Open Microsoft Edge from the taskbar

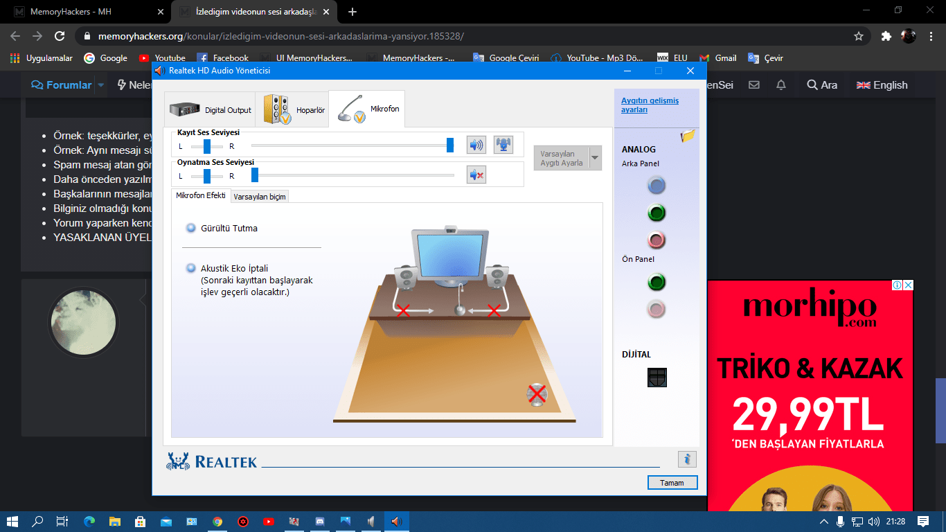click(89, 522)
